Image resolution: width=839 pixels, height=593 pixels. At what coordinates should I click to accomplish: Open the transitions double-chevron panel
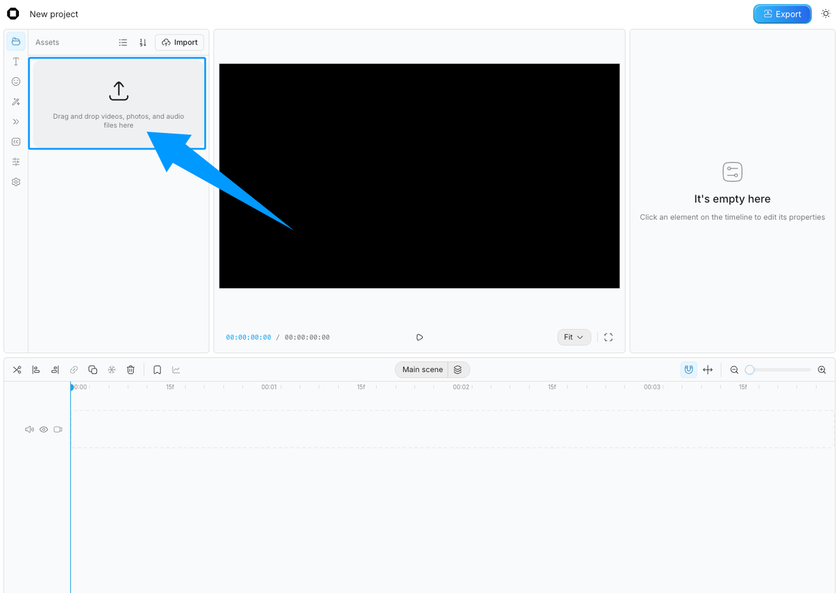coord(16,122)
